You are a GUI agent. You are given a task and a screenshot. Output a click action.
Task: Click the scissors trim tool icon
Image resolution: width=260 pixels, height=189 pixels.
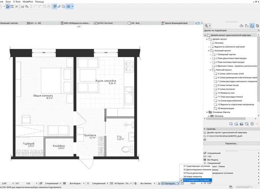point(23,7)
